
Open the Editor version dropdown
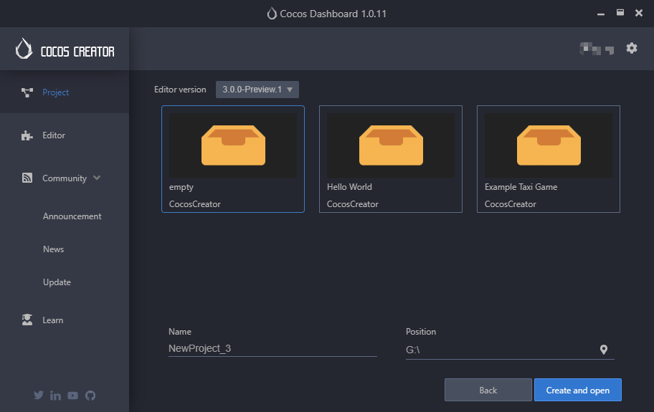257,90
